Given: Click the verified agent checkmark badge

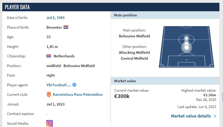Looking at the screenshot, I should (74, 85).
